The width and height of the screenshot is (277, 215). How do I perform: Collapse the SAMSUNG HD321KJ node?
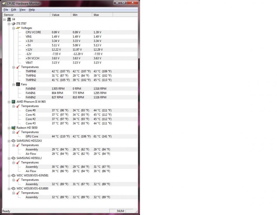[9, 141]
